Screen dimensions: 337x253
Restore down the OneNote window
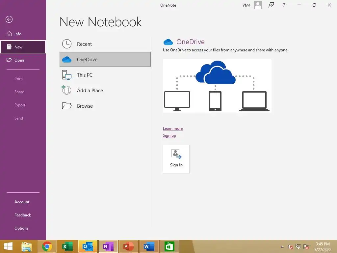pyautogui.click(x=314, y=5)
